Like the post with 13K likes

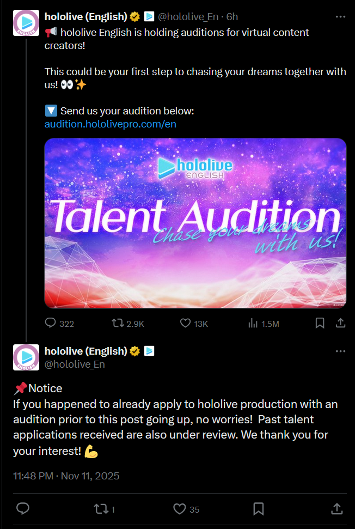point(186,323)
